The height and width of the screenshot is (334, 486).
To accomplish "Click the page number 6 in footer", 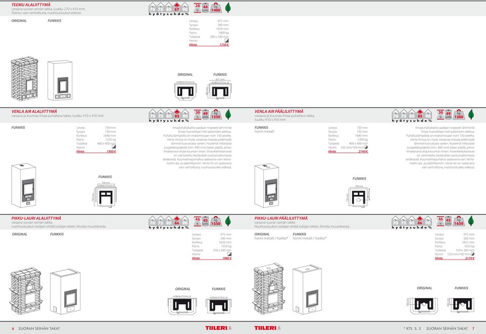I will (13, 328).
